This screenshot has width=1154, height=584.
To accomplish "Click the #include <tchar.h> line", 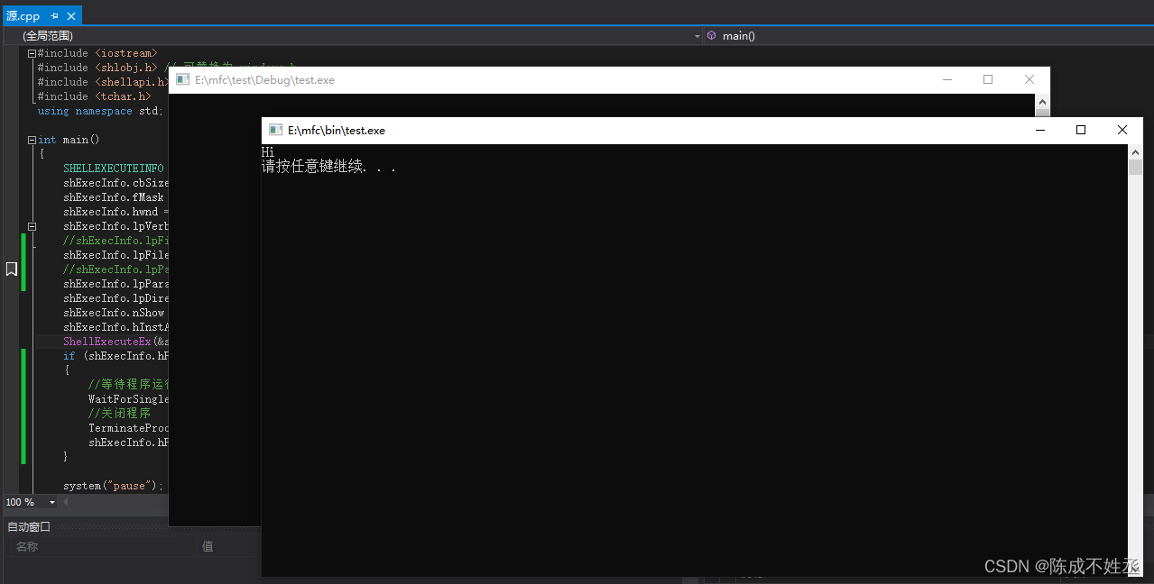I will (x=95, y=96).
